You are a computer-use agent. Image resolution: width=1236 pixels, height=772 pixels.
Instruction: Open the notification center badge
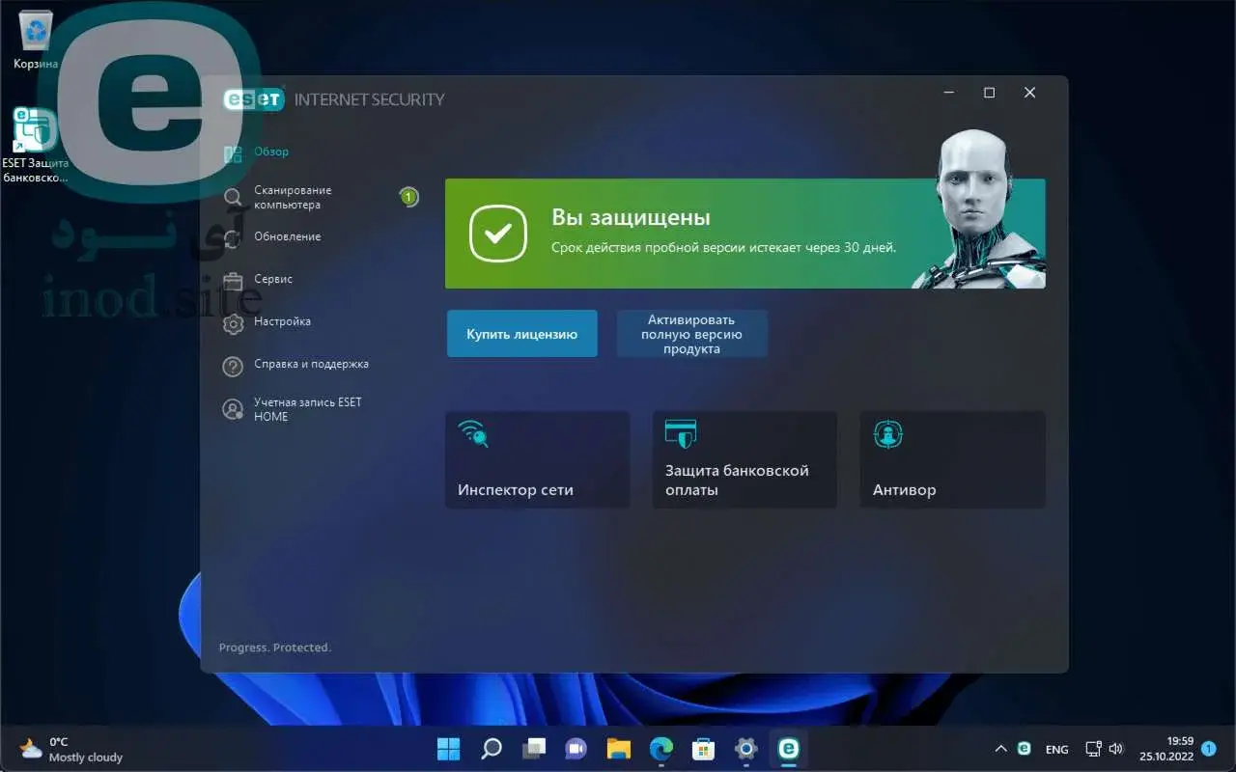tap(1208, 748)
